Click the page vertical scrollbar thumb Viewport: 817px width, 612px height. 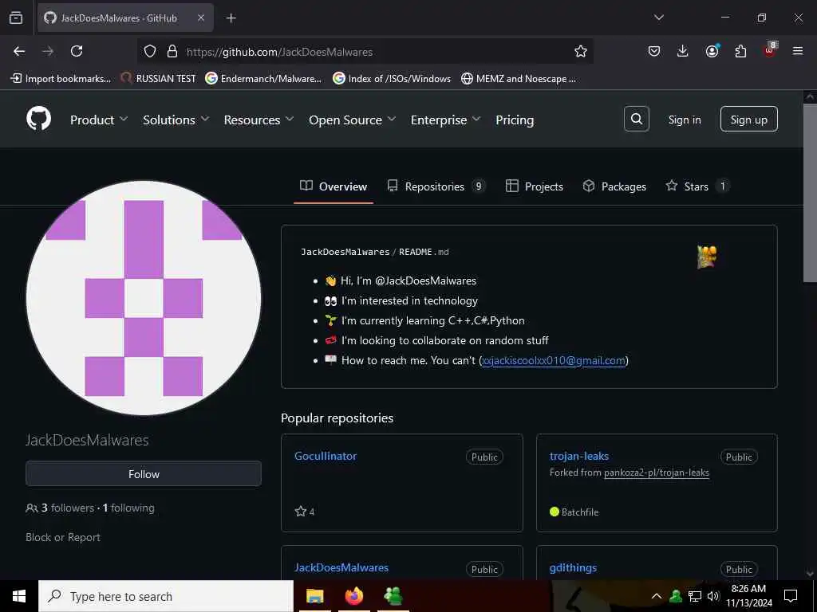(x=810, y=193)
